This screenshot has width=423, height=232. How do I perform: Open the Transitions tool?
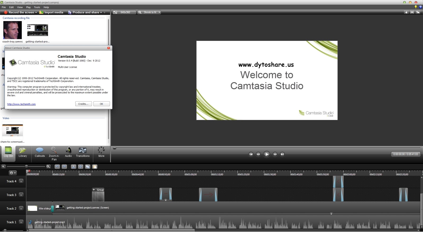click(x=83, y=152)
